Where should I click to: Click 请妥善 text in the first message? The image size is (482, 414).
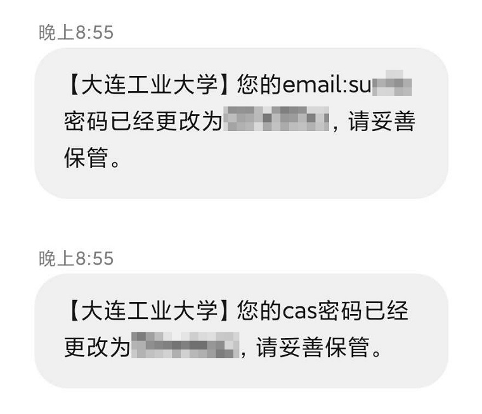tap(382, 121)
